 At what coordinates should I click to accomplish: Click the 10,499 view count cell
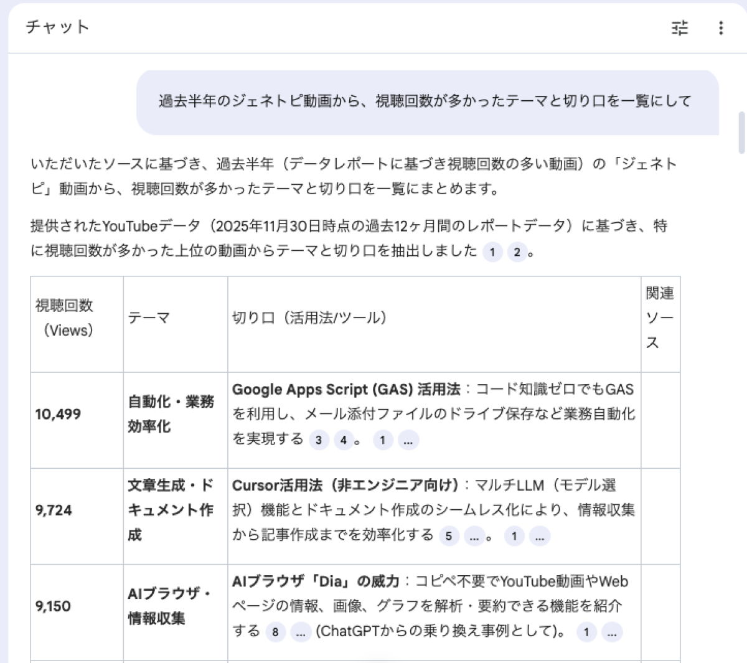[58, 415]
